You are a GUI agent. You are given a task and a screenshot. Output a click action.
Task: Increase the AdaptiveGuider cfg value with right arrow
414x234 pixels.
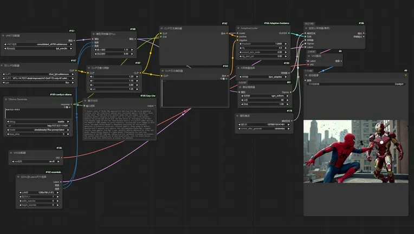(x=287, y=48)
